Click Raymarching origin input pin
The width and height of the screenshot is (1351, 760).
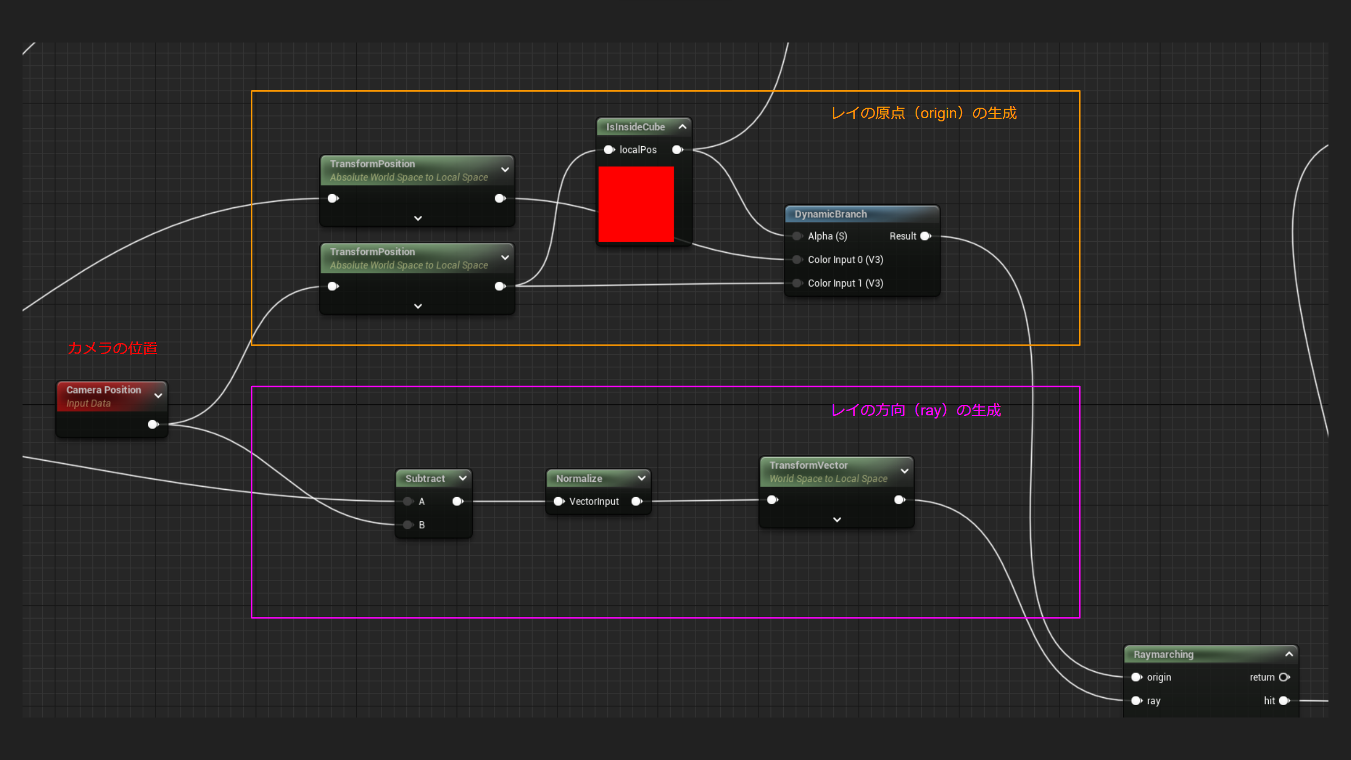click(x=1136, y=677)
